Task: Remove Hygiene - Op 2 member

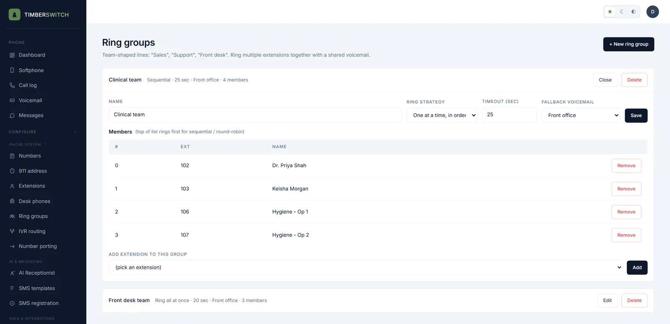Action: (x=626, y=235)
